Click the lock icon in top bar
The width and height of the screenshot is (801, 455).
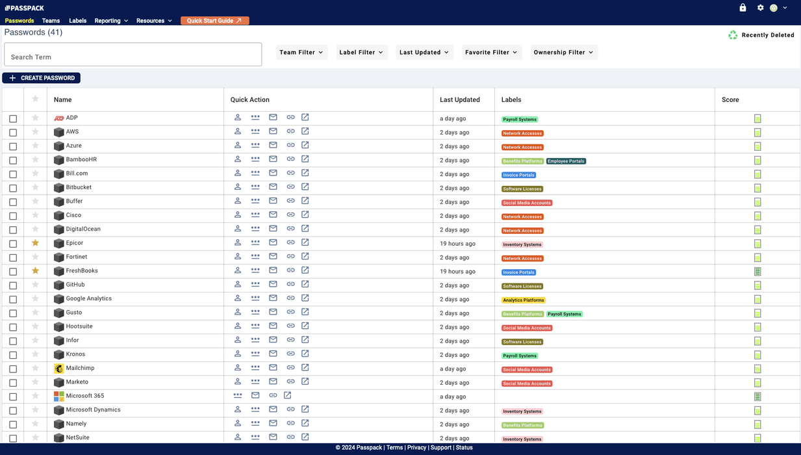(743, 7)
